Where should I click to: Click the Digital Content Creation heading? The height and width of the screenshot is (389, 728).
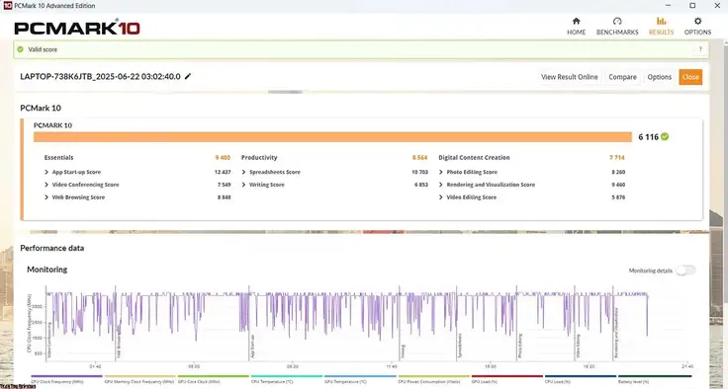pos(474,158)
